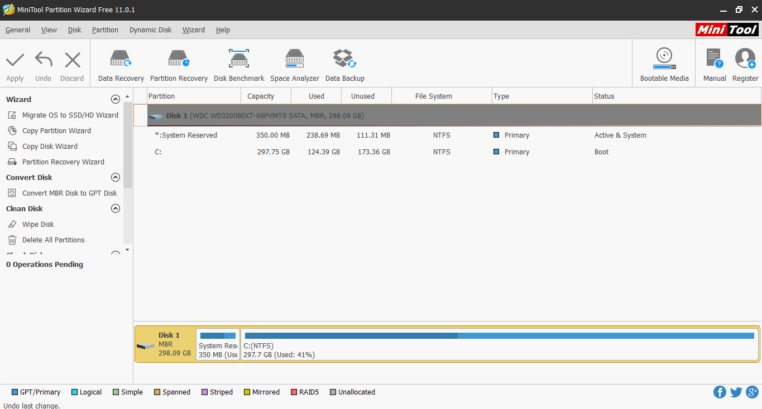The image size is (762, 409).
Task: Click the Register icon
Action: tap(745, 63)
